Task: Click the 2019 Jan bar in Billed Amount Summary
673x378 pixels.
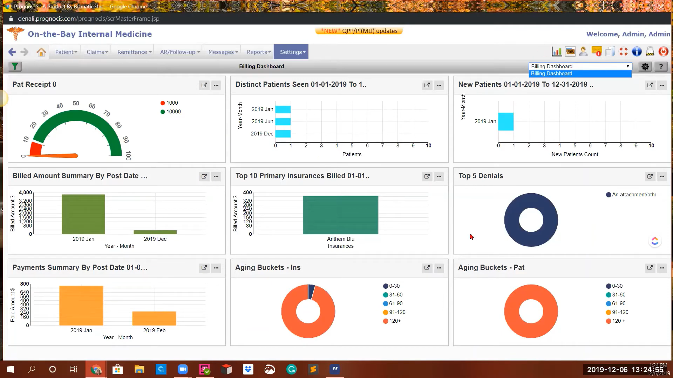Action: (x=83, y=214)
